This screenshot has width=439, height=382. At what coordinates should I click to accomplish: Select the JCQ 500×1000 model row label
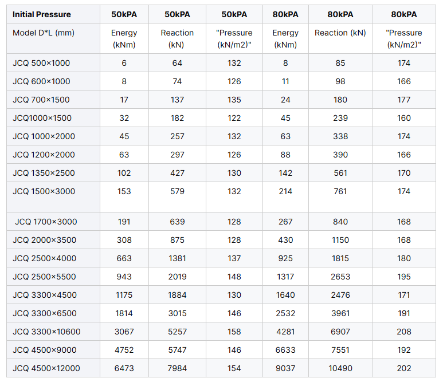point(53,63)
